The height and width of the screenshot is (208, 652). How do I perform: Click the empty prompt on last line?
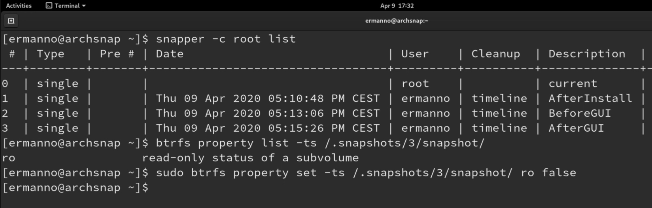coord(75,188)
